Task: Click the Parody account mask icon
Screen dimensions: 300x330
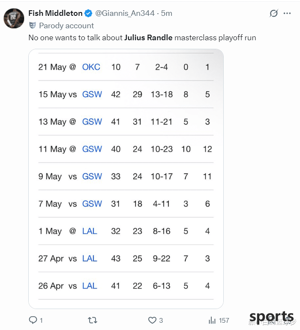Action: point(32,25)
